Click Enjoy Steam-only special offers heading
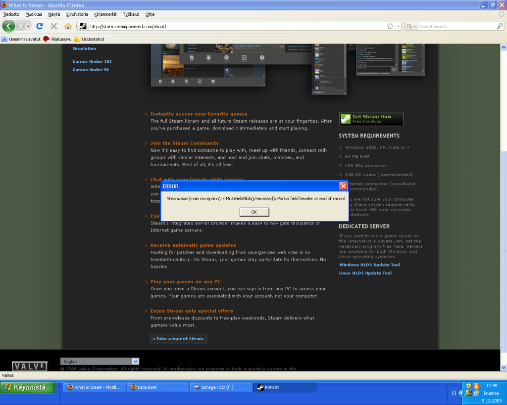This screenshot has height=405, width=507. [x=192, y=311]
